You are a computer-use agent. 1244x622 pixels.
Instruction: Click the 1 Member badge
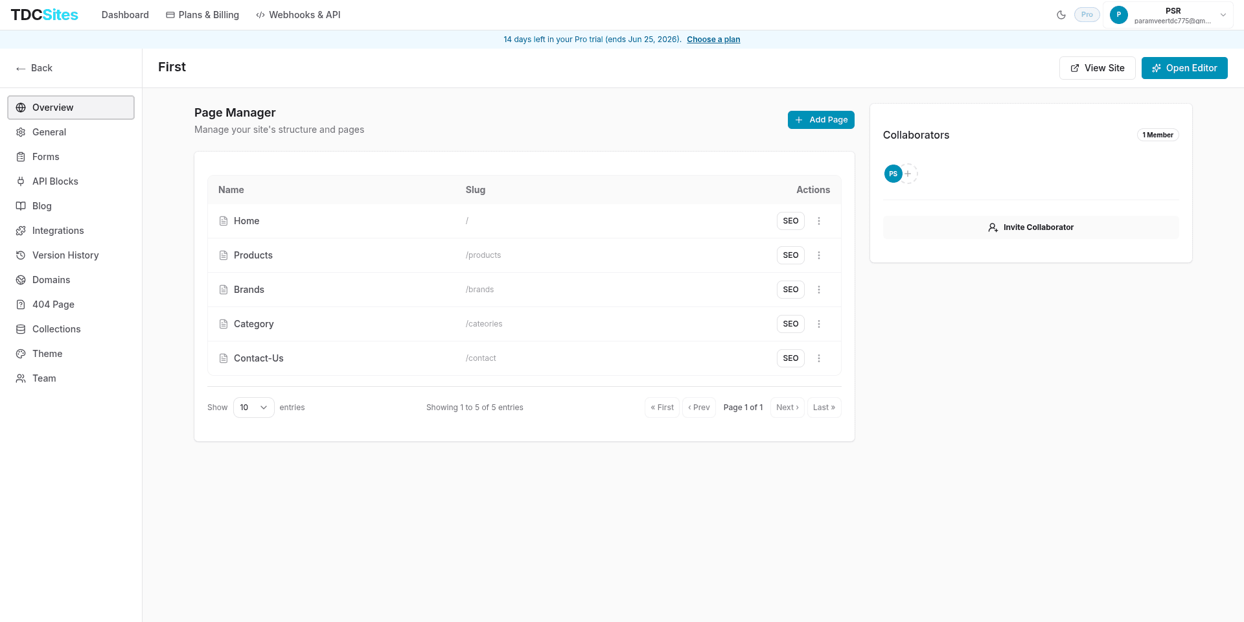pyautogui.click(x=1158, y=135)
